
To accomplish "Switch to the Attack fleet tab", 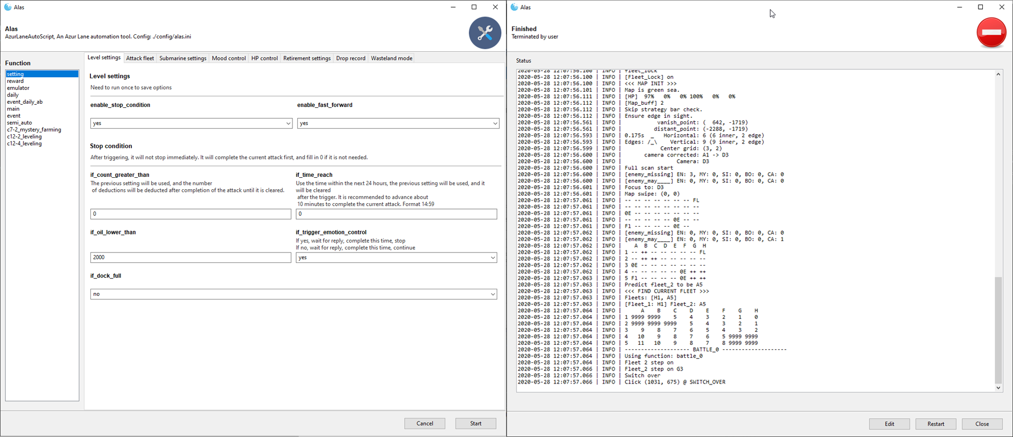I will coord(140,59).
